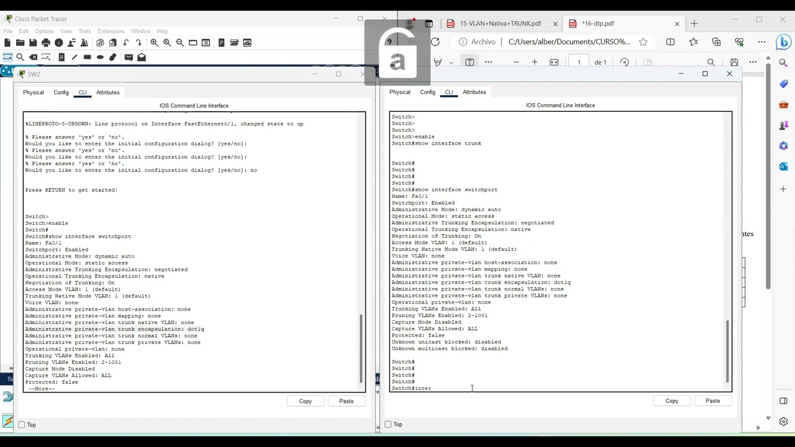This screenshot has height=447, width=795.
Task: Click the PDF save icon in Edge
Action: point(734,62)
